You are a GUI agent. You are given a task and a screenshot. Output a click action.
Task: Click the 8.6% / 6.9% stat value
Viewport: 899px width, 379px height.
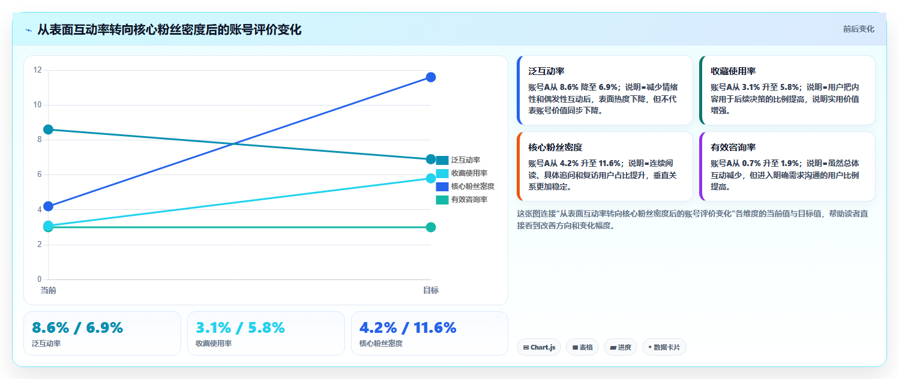tap(77, 328)
